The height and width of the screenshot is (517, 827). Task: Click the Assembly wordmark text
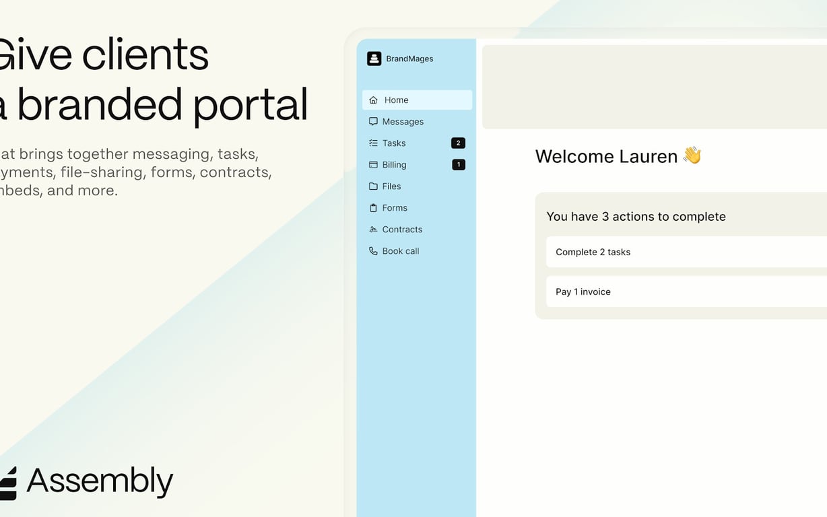(100, 482)
